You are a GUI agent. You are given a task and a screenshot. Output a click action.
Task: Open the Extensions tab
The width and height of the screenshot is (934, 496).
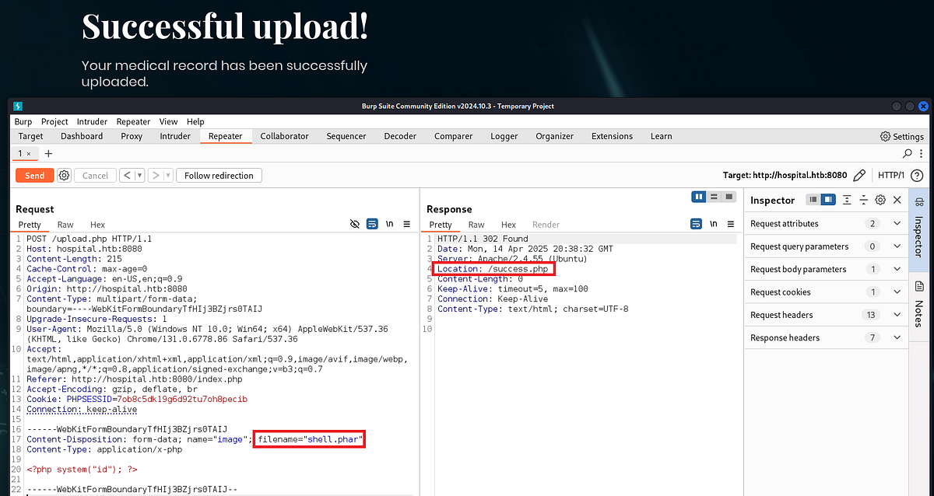612,136
